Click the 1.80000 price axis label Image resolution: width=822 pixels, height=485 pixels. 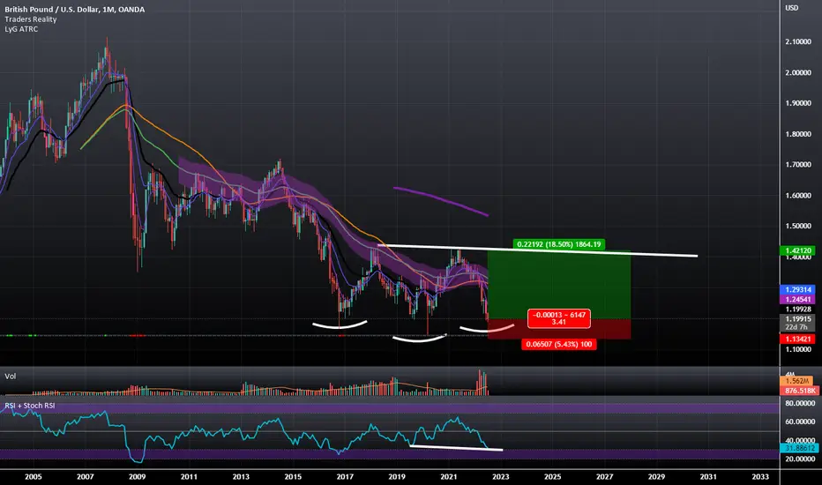point(798,134)
